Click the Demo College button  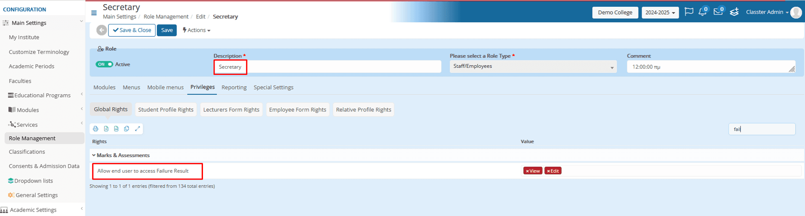click(615, 12)
